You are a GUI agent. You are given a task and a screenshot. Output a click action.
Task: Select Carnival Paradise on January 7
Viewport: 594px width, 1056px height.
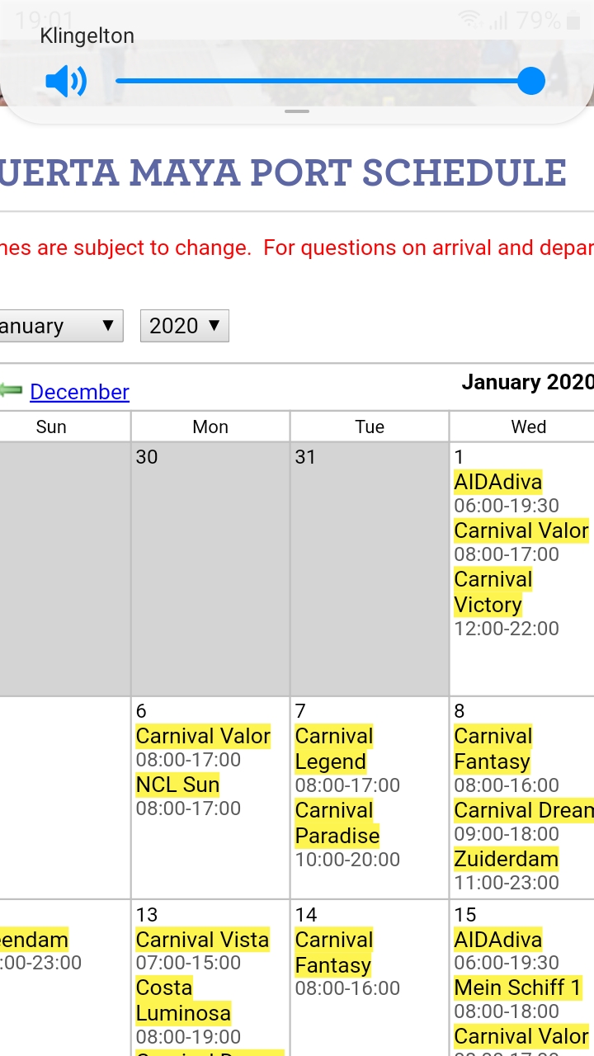[337, 823]
